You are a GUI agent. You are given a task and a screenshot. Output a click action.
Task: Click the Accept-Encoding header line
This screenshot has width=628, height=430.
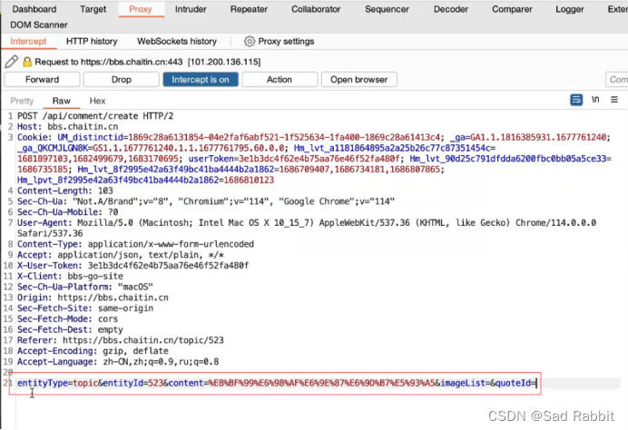click(93, 351)
